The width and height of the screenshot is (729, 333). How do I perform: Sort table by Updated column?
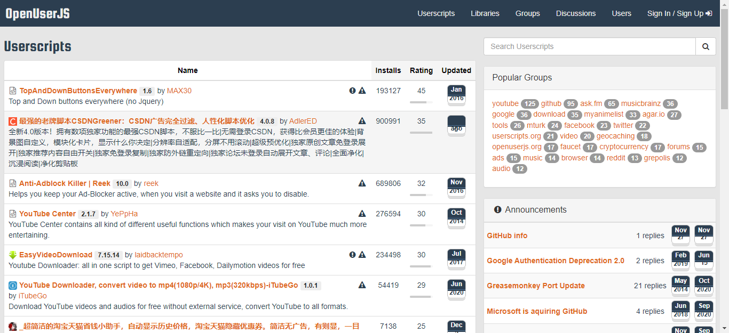(x=456, y=70)
